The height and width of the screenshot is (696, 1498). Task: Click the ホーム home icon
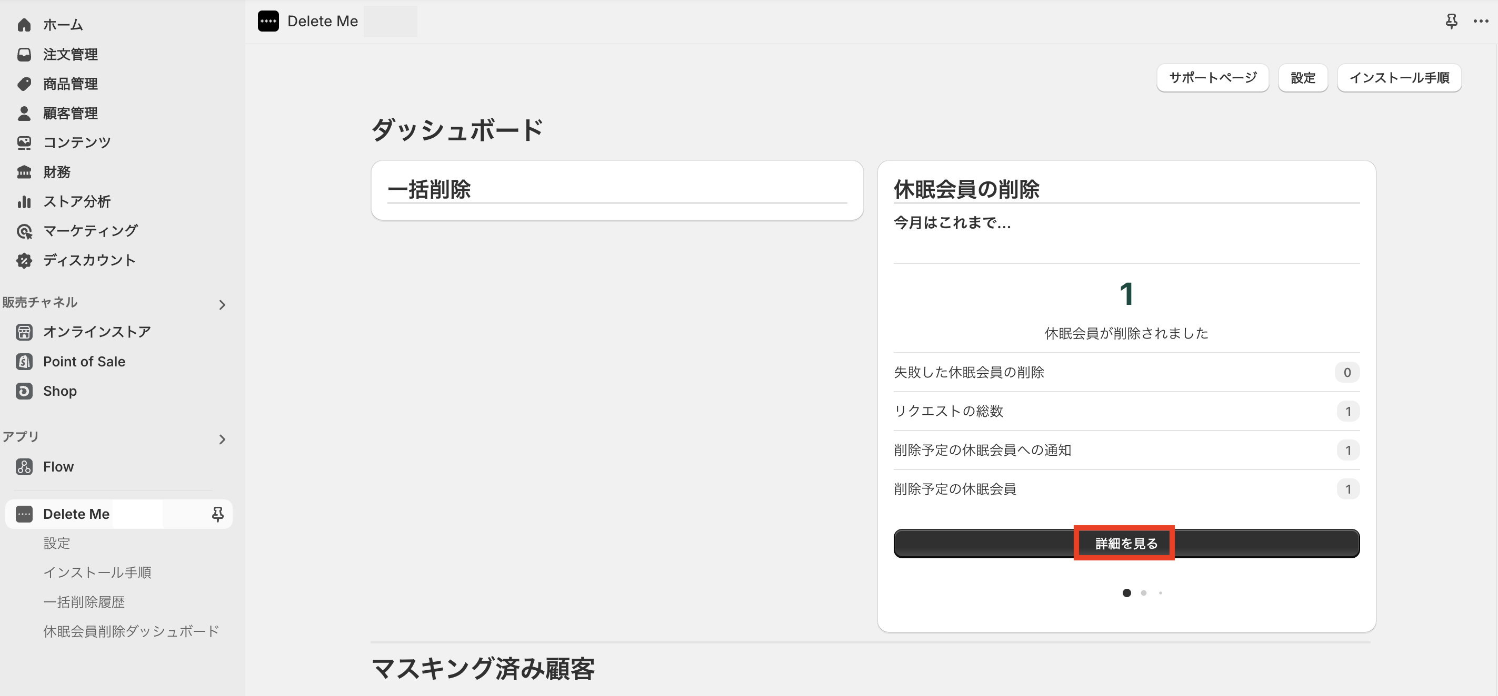tap(24, 25)
